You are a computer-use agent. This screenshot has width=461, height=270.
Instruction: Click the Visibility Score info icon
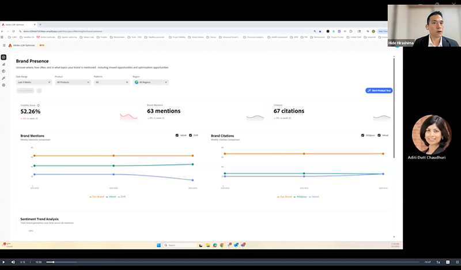39,106
